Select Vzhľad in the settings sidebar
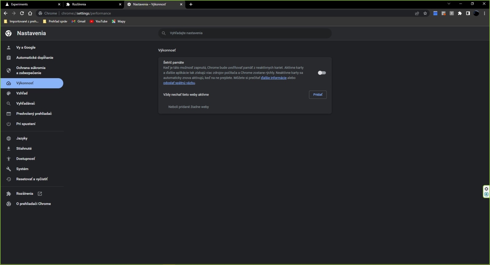Viewport: 490px width, 265px height. pyautogui.click(x=22, y=93)
